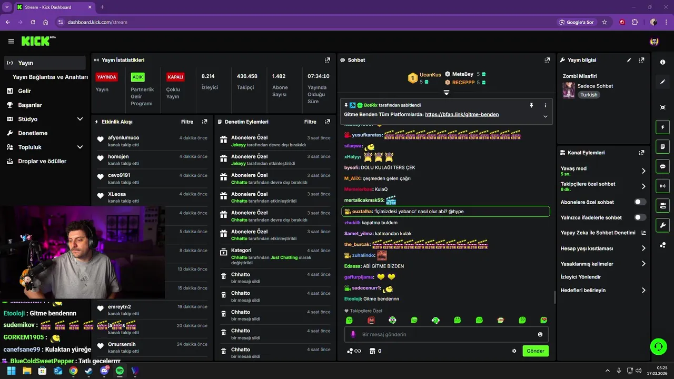
Task: Select Yayın in the left sidebar
Action: [x=44, y=63]
